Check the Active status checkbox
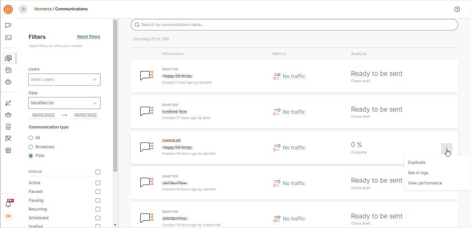The width and height of the screenshot is (471, 228). [x=98, y=183]
